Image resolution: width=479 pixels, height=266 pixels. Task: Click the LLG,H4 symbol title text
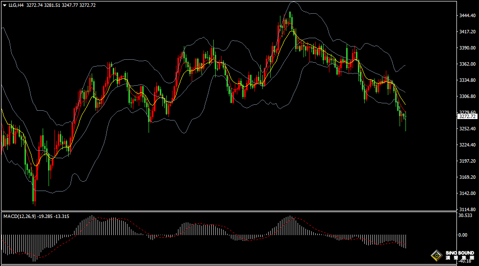[16, 5]
